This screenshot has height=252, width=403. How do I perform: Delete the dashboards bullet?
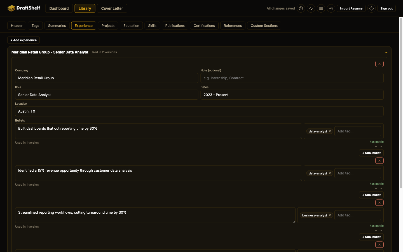click(x=379, y=160)
